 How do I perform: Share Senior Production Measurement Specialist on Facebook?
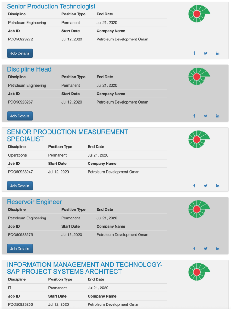(x=194, y=186)
